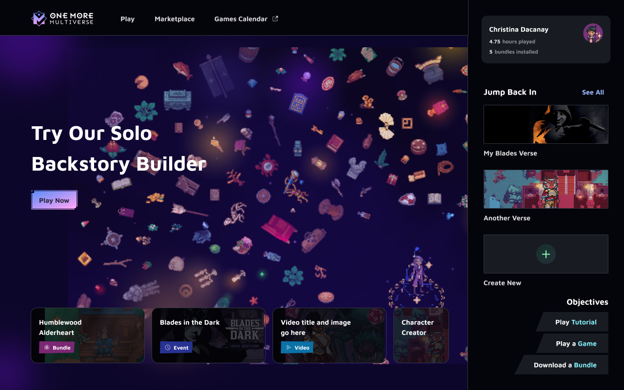Open Christina Dacanay's avatar
624x390 pixels.
point(593,33)
